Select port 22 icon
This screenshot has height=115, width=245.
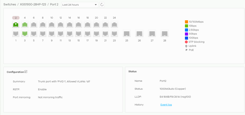click(105, 24)
